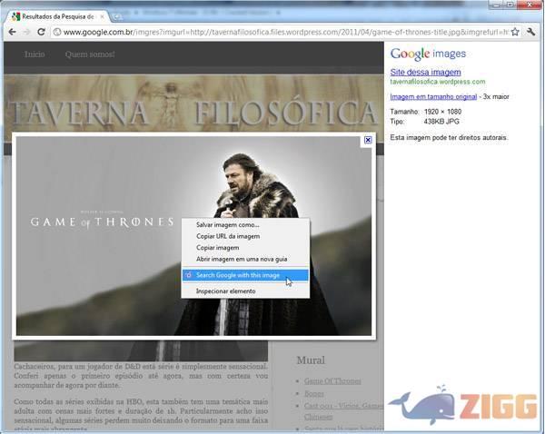Open the Quem somos page
545x434 pixels.
pos(90,54)
